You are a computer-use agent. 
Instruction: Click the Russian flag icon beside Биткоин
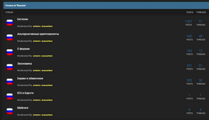pos(9,22)
